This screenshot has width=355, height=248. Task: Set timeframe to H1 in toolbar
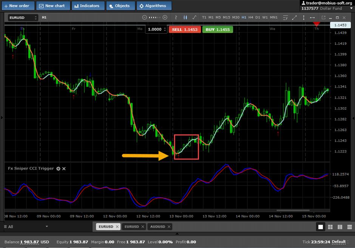244,17
